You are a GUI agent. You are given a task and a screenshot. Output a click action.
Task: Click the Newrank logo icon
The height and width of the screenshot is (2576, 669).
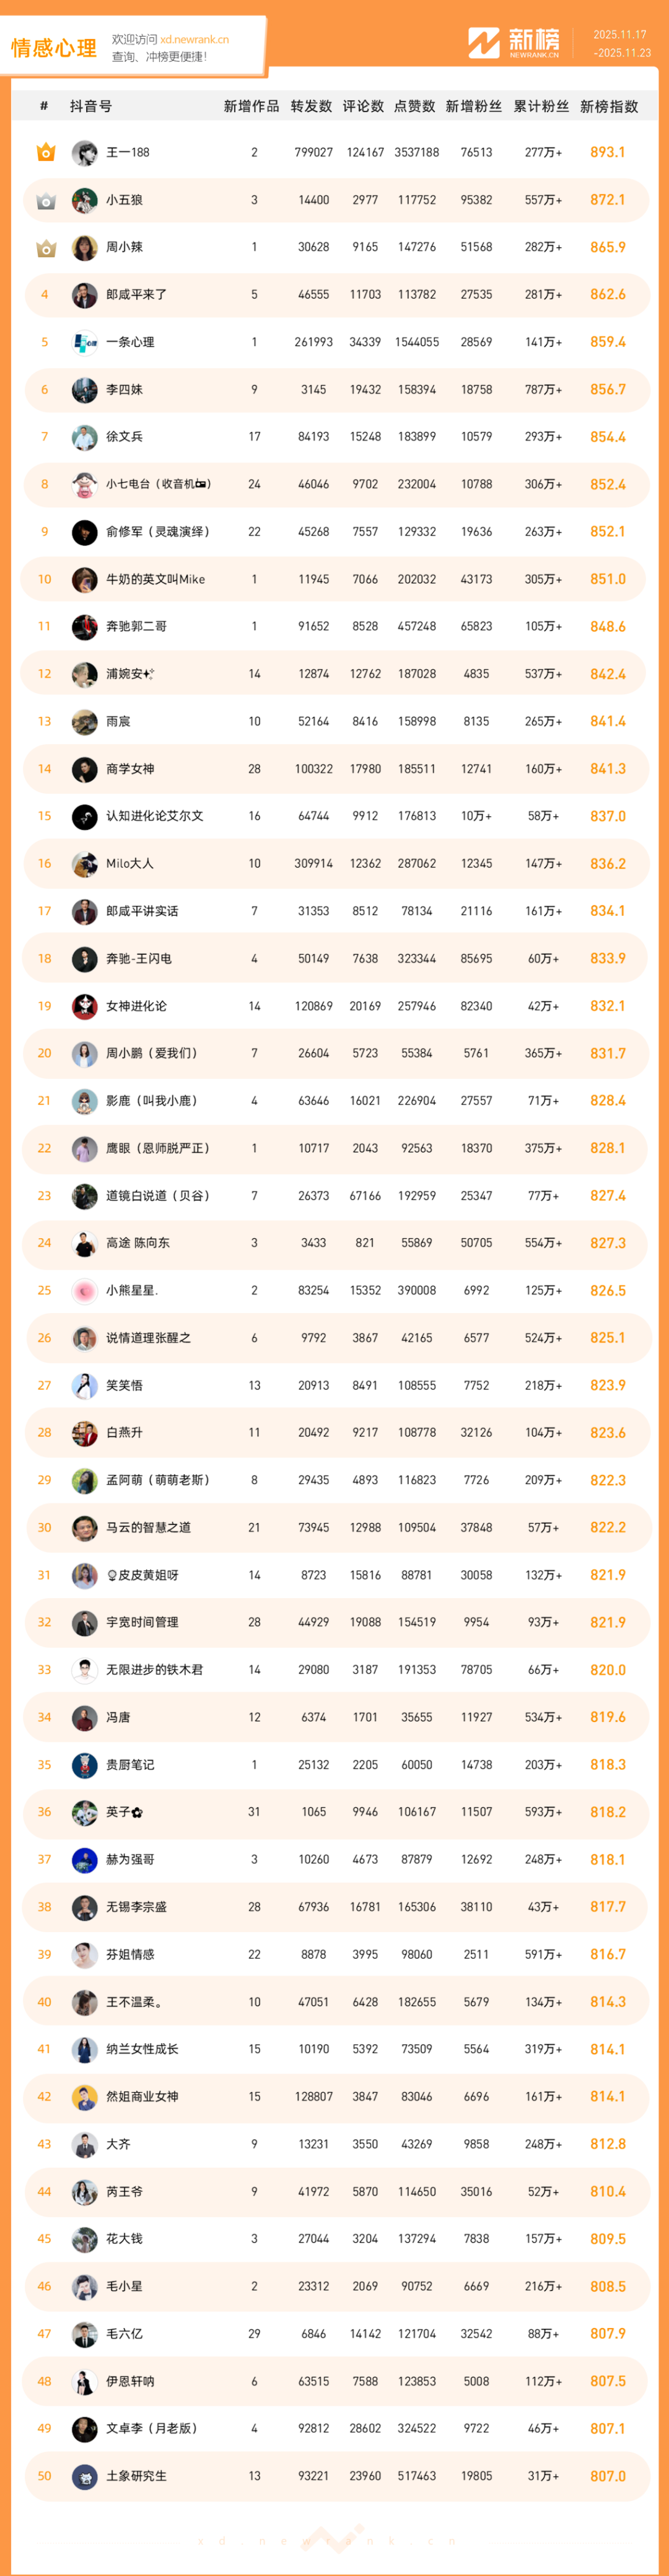[x=484, y=43]
